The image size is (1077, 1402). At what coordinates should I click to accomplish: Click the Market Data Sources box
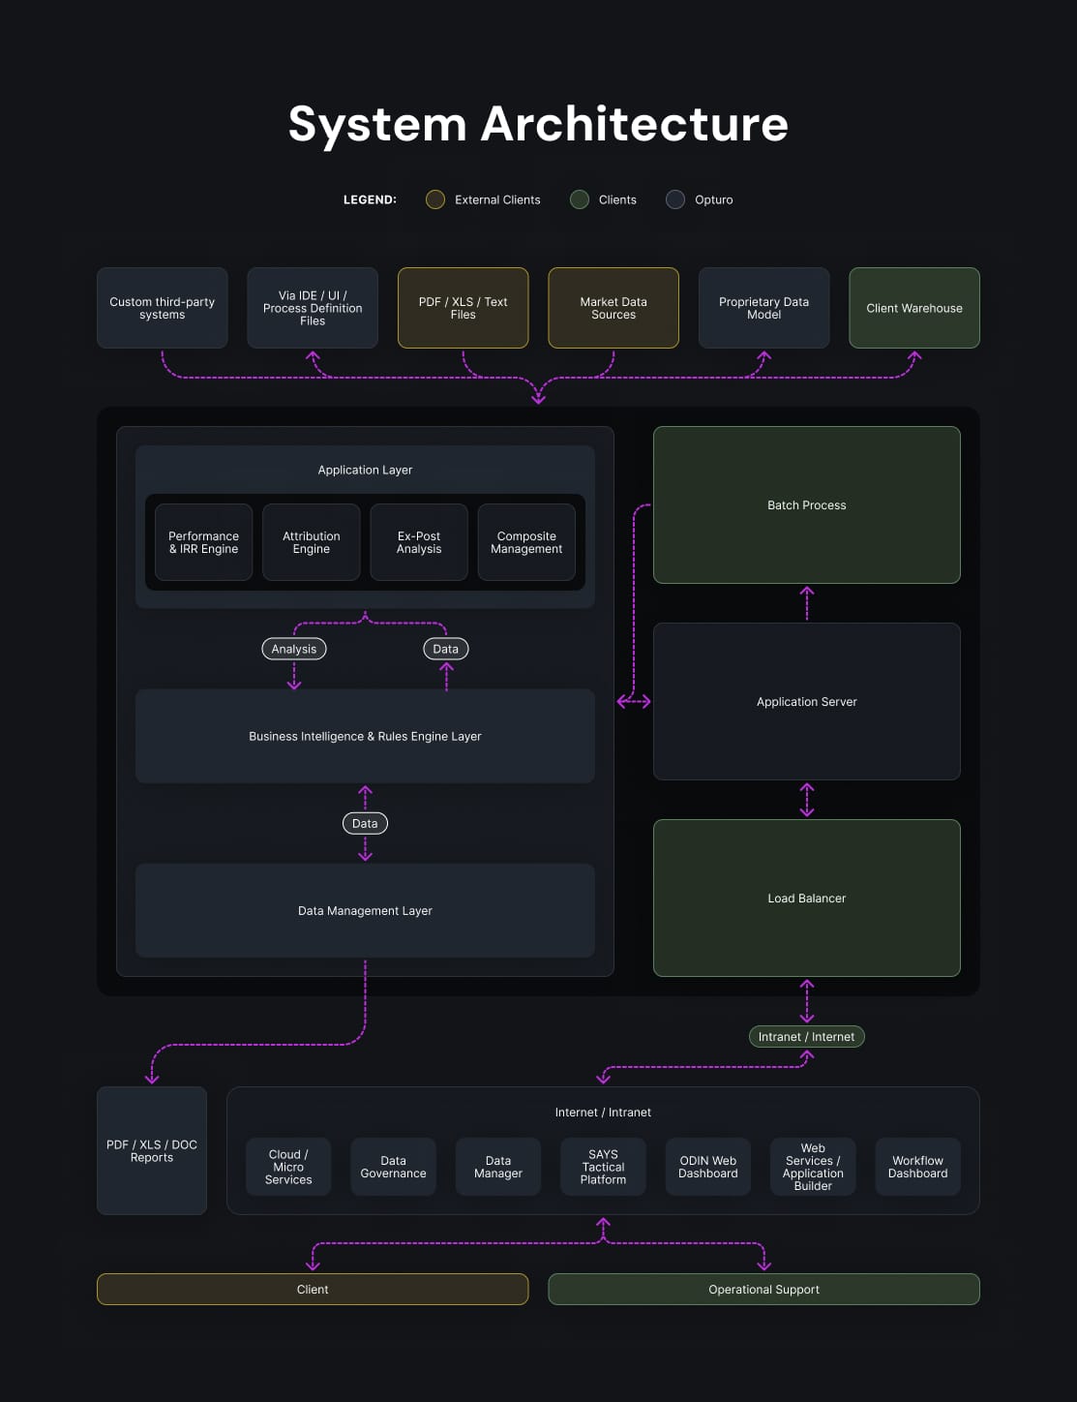click(x=613, y=308)
